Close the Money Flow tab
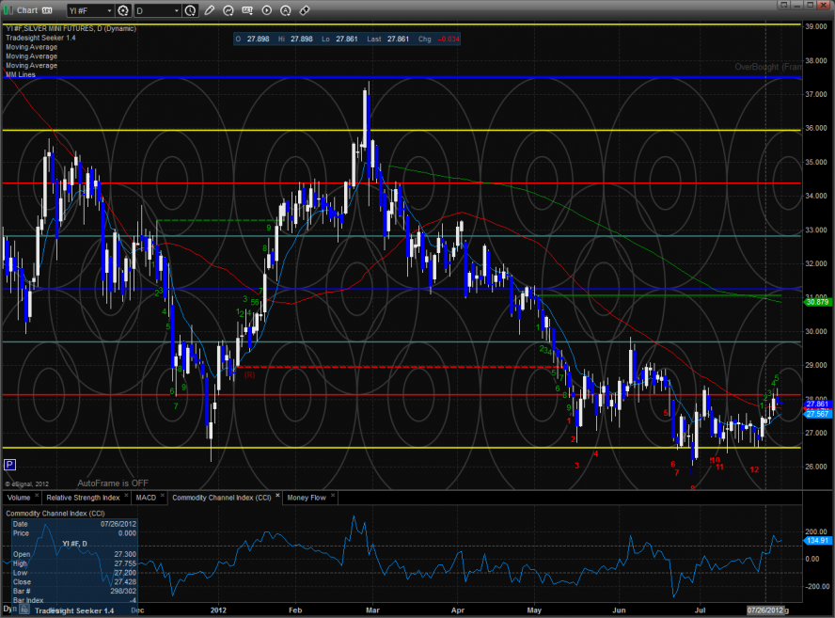Screen dimensions: 835x618 click(x=333, y=497)
